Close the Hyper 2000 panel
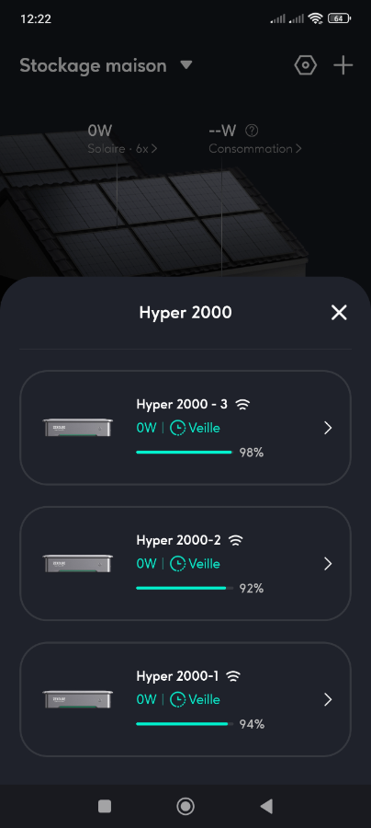 (x=339, y=313)
